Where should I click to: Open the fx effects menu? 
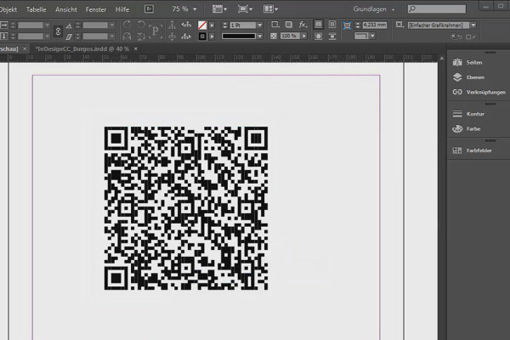tap(303, 25)
